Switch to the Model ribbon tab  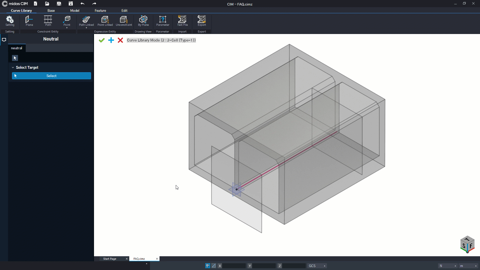click(x=74, y=10)
